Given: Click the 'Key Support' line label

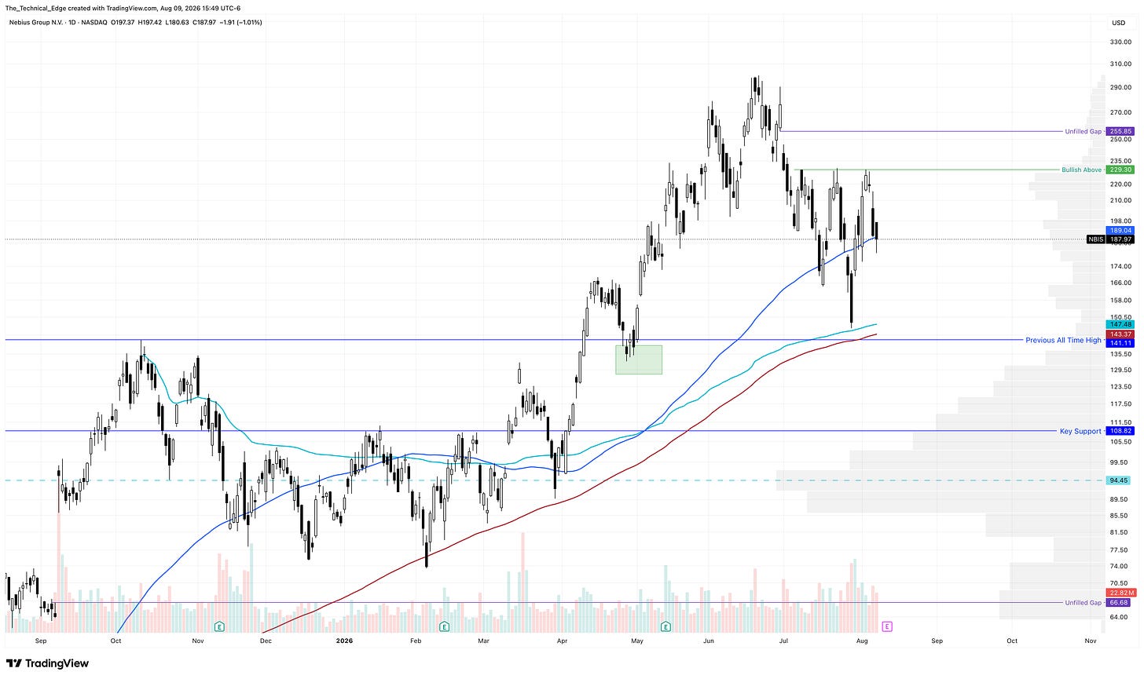Looking at the screenshot, I should click(x=1080, y=431).
